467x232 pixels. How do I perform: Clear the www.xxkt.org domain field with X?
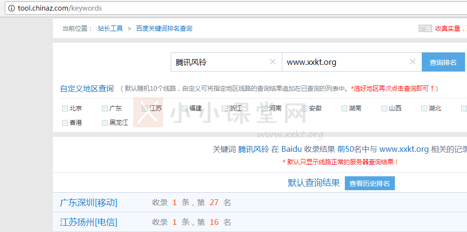tap(413, 62)
